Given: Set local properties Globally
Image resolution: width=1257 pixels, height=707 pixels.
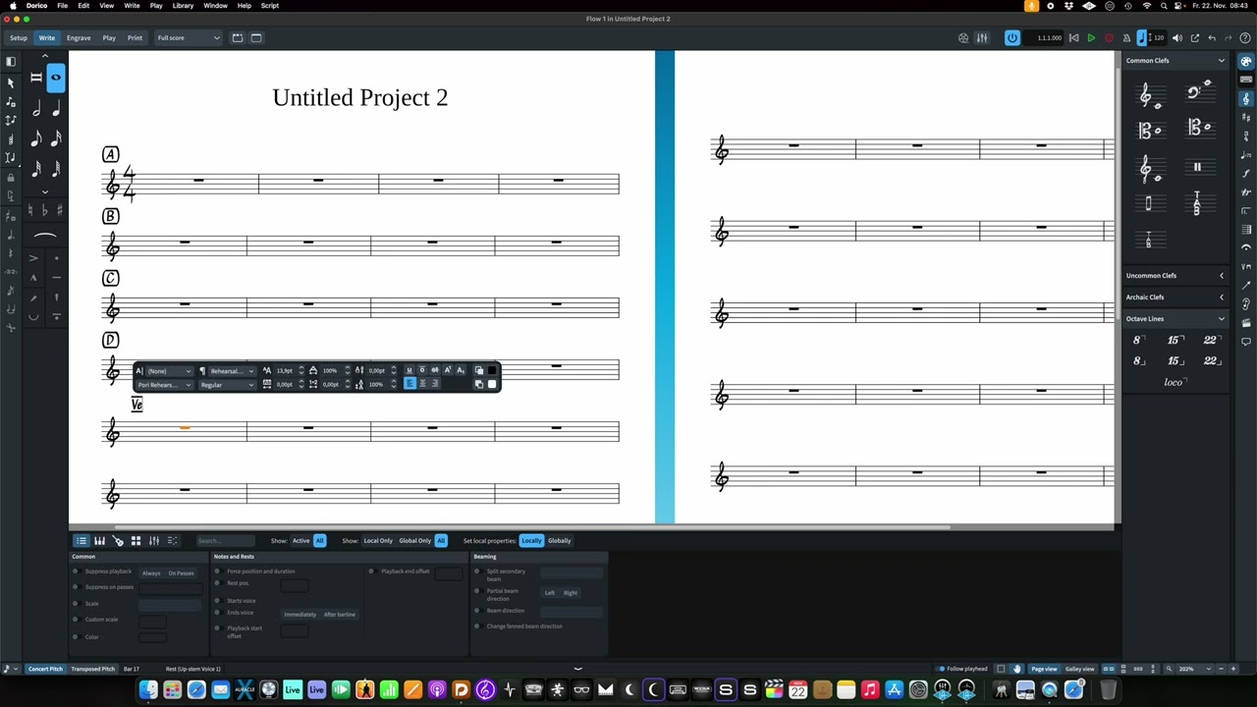Looking at the screenshot, I should [x=560, y=541].
